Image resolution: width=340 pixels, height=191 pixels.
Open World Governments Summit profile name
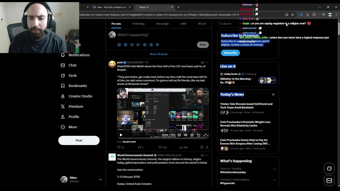tap(135, 155)
